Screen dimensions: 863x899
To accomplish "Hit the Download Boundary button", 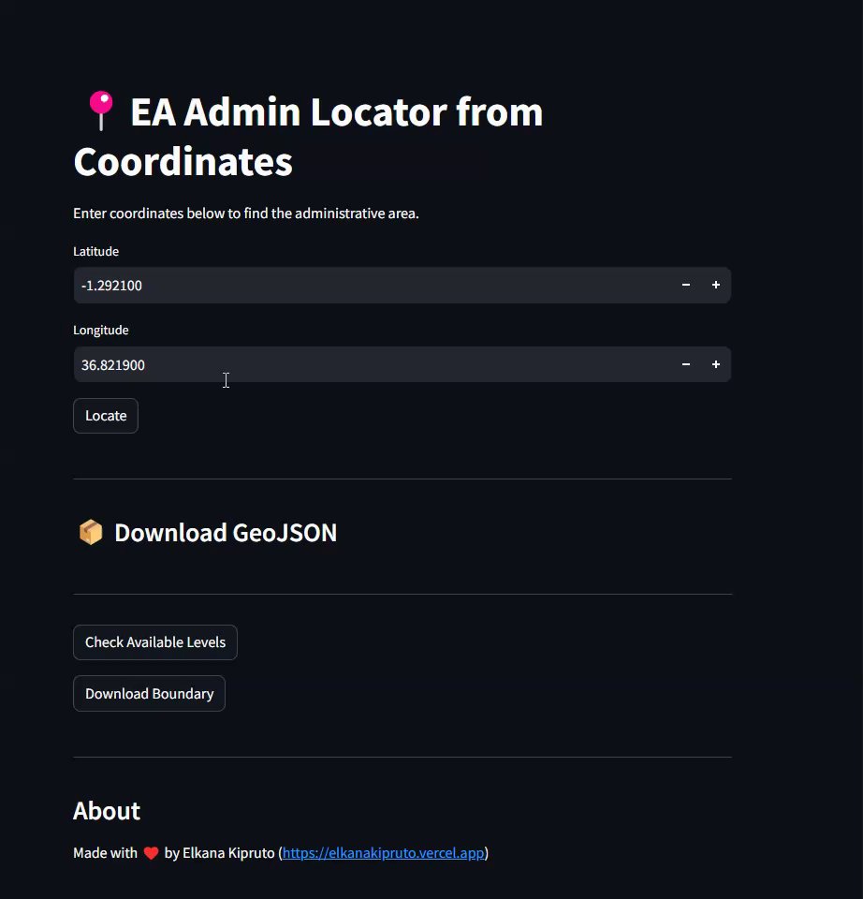I will 149,694.
